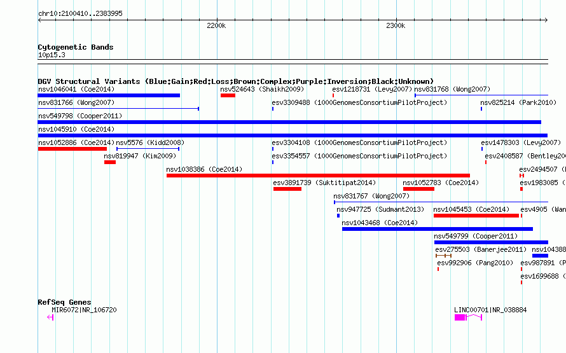Select esv992906 (Pang2010) label

[x=475, y=263]
